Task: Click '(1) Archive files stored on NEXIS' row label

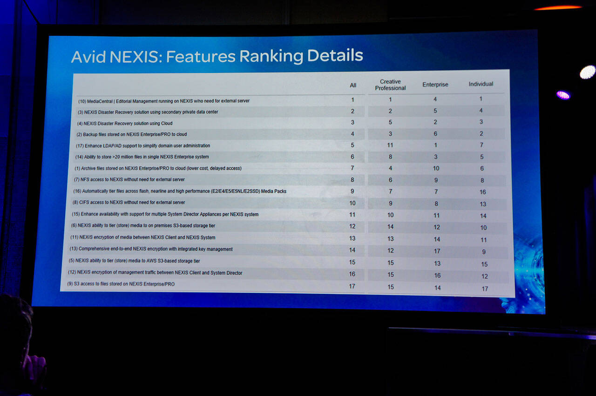Action: (158, 168)
